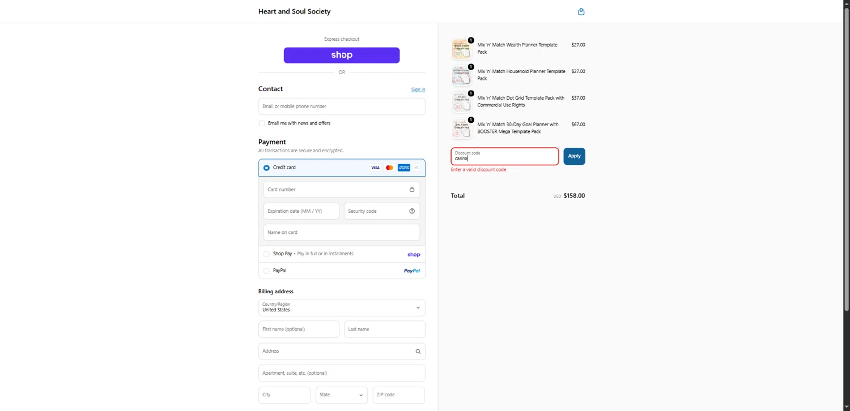This screenshot has width=850, height=411.
Task: Click the Household Planner Template Pack thumbnail
Action: [x=461, y=75]
